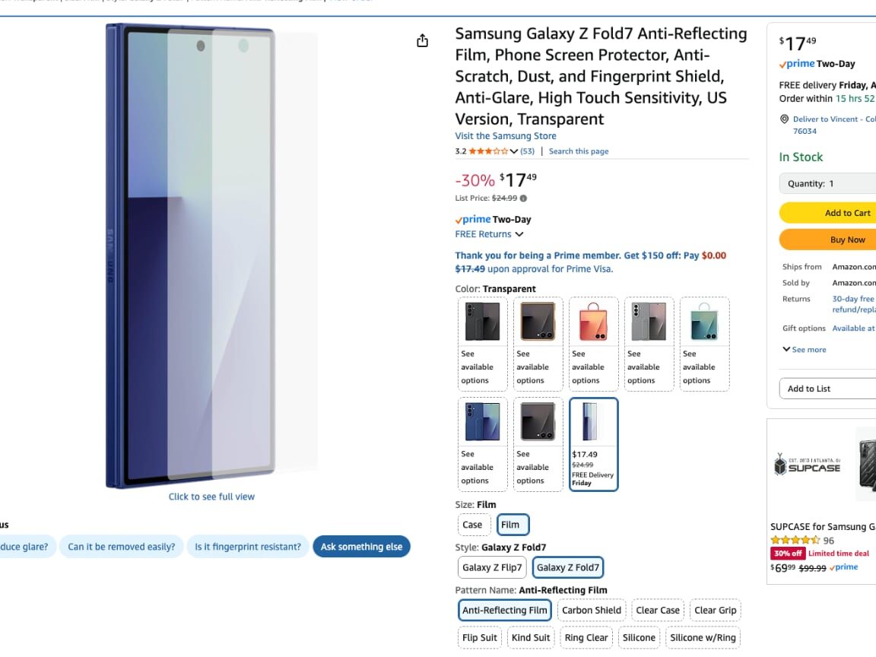876x657 pixels.
Task: Click the 'Ask something else' pill
Action: coord(361,547)
